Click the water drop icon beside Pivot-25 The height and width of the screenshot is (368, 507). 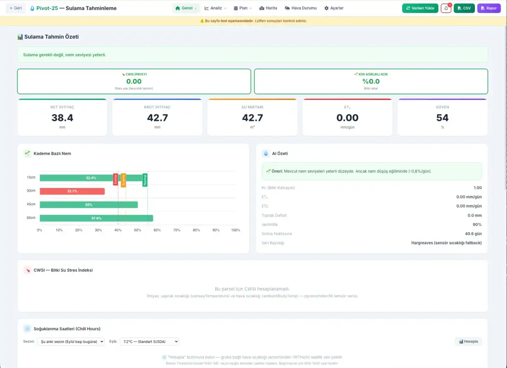pyautogui.click(x=33, y=8)
